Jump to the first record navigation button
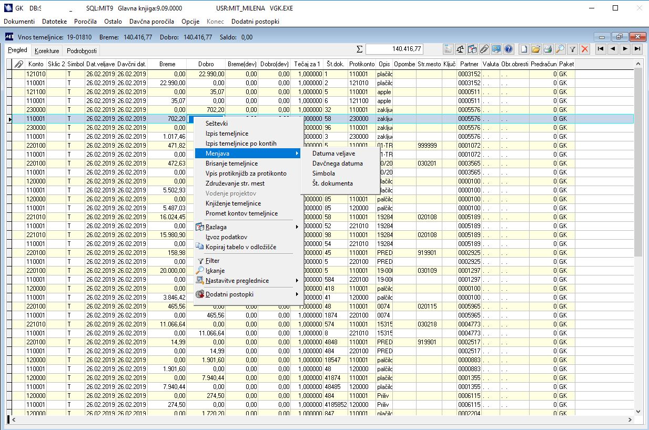The height and width of the screenshot is (430, 649). point(600,49)
